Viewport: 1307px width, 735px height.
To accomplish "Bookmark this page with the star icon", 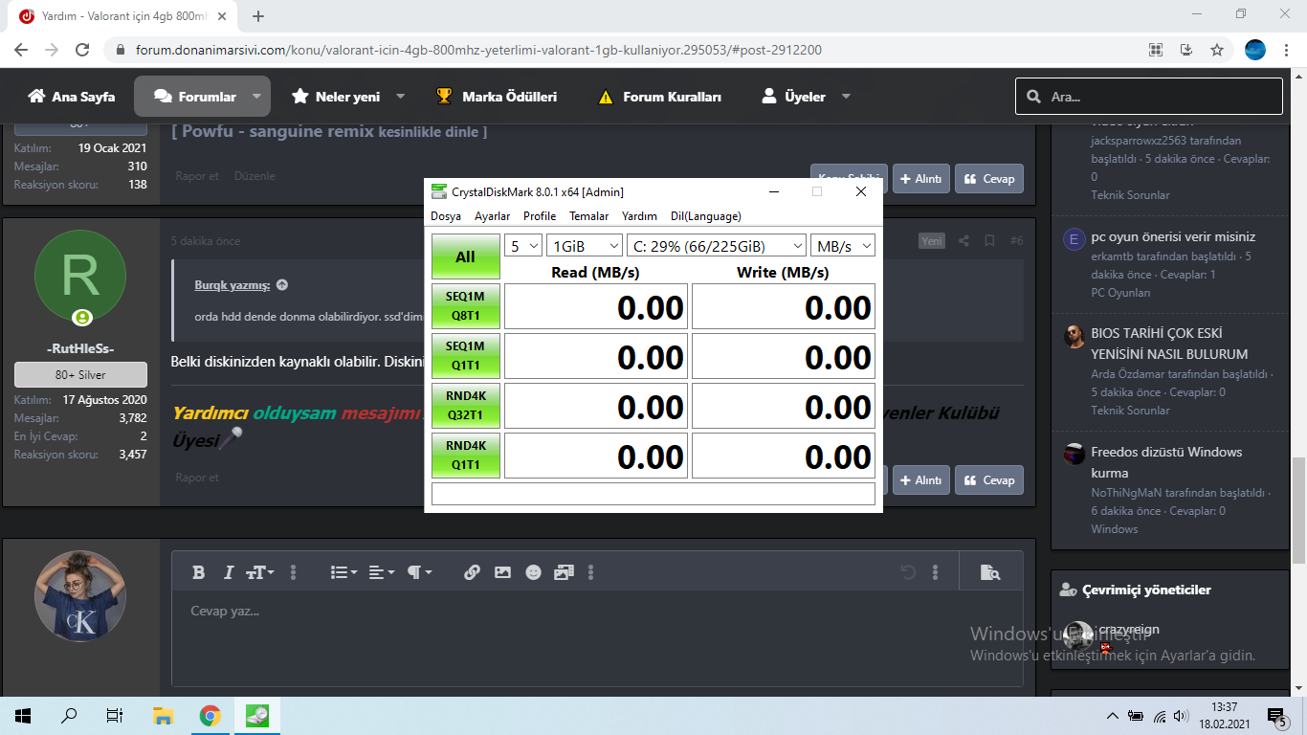I will (x=1217, y=50).
